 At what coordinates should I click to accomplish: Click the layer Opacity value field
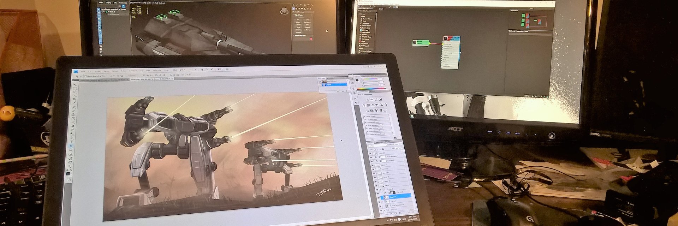click(x=397, y=144)
